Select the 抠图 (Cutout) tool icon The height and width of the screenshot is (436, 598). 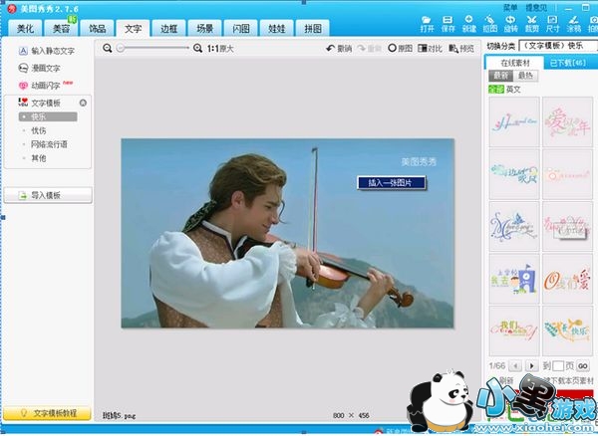click(489, 24)
